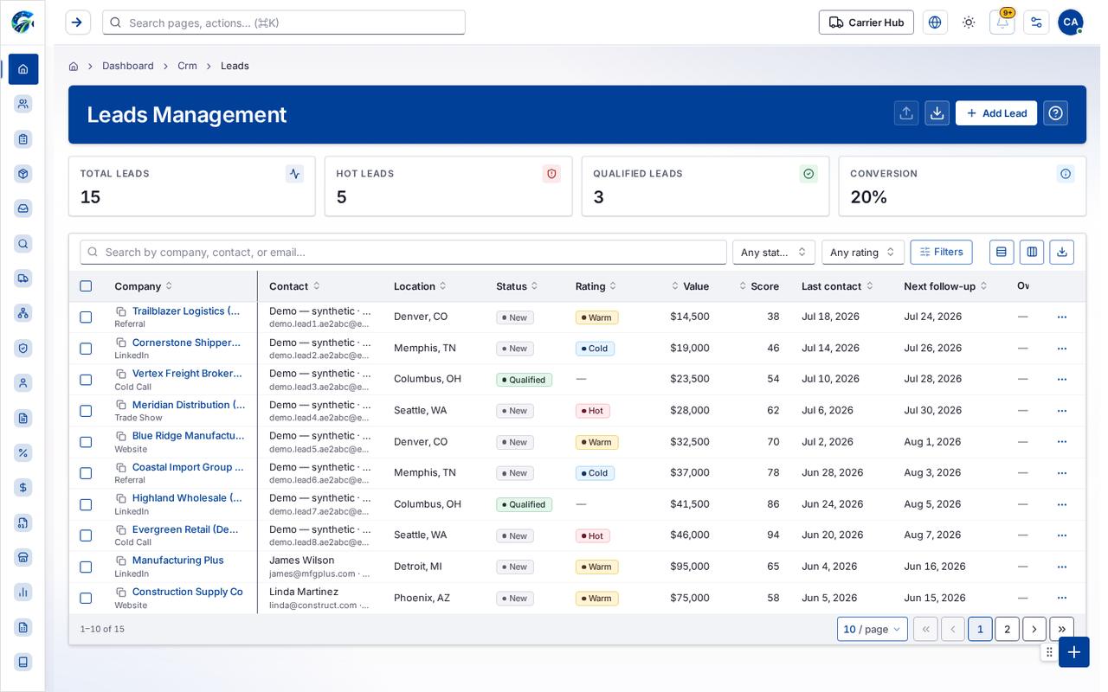Sort by the Company column header
Viewport: 1108px width, 692px height.
[x=143, y=286]
